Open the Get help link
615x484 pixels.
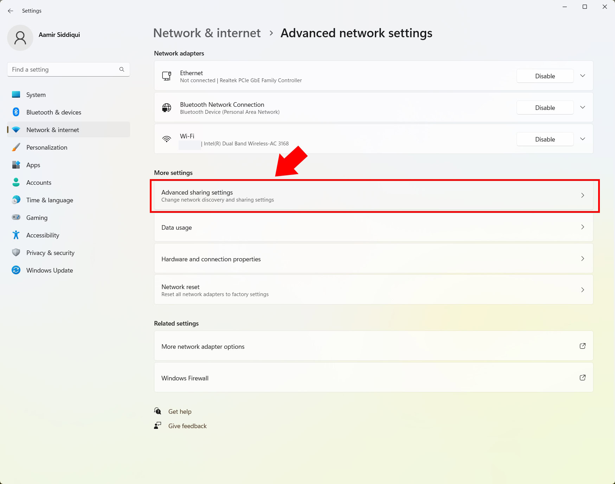point(180,412)
